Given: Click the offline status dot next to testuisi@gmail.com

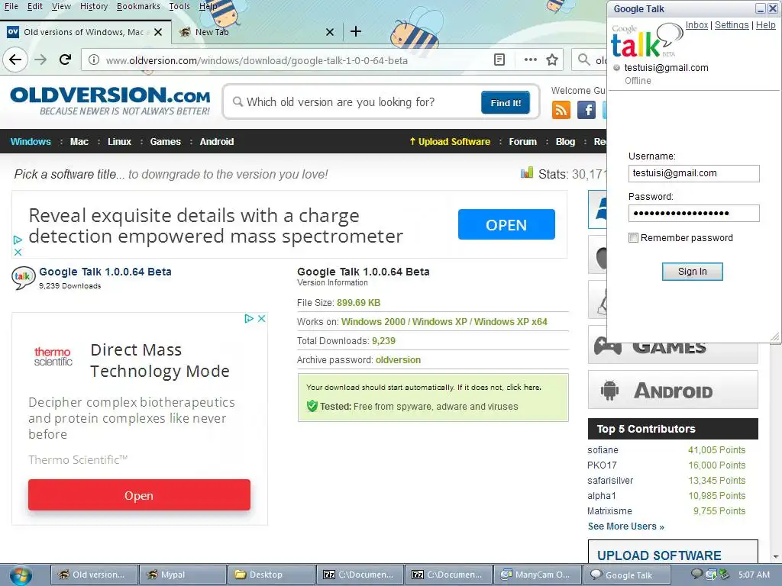Looking at the screenshot, I should [617, 68].
